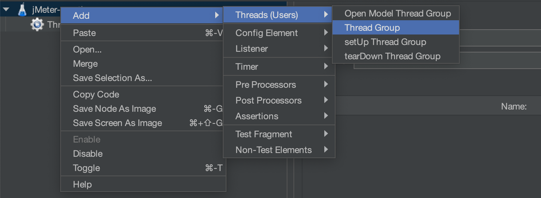Expand the Timer submenu
This screenshot has width=541, height=198.
pyautogui.click(x=247, y=67)
